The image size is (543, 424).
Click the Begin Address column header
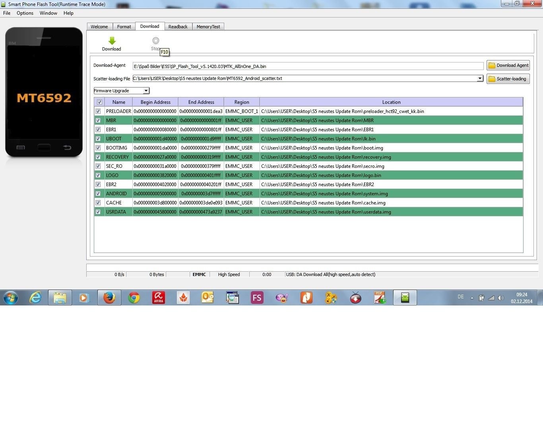[155, 102]
